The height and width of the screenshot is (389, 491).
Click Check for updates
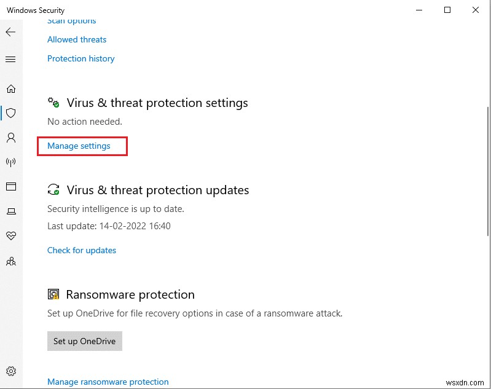click(82, 250)
